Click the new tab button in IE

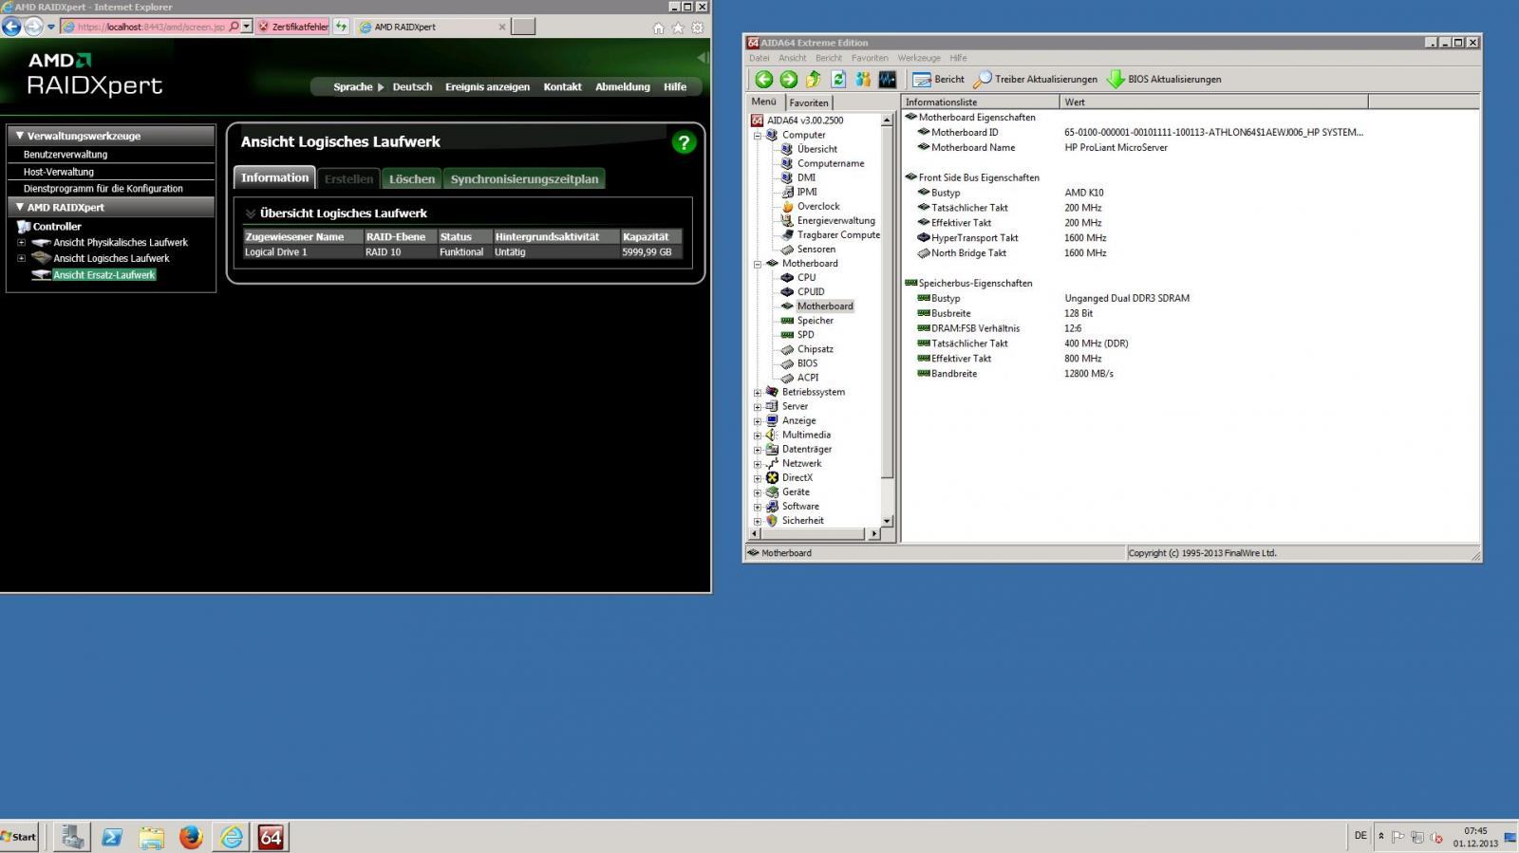point(523,27)
